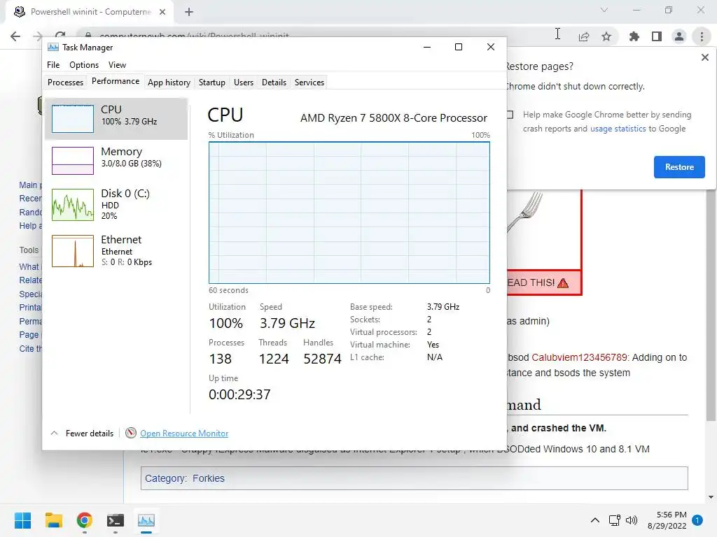Switch to the App history tab
This screenshot has height=537, width=717.
pyautogui.click(x=169, y=83)
